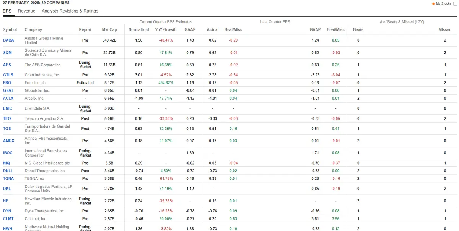Click the TEO symbol link
The width and height of the screenshot is (459, 231).
point(7,118)
